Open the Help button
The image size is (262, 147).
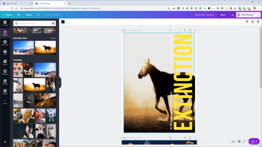point(254,141)
